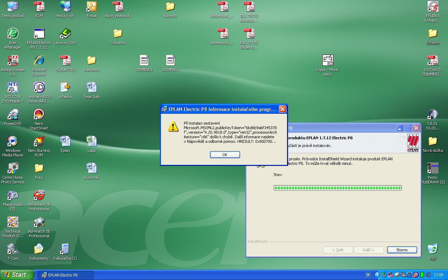Click the SK language indicator
Viewport: 448px width, 280px height.
368,275
